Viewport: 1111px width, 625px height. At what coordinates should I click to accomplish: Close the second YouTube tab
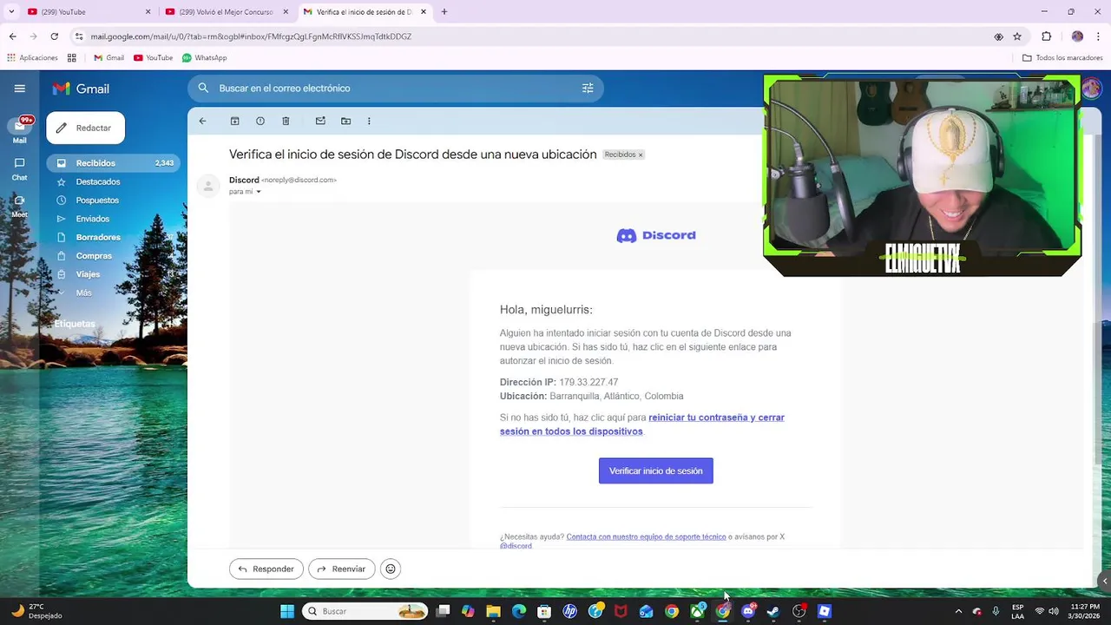pos(286,12)
